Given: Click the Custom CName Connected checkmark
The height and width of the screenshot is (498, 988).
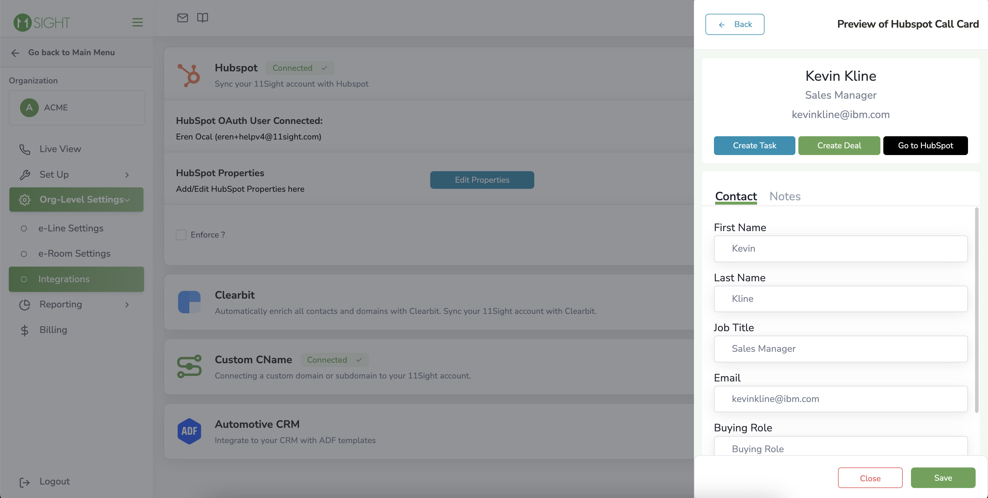Looking at the screenshot, I should [x=359, y=360].
